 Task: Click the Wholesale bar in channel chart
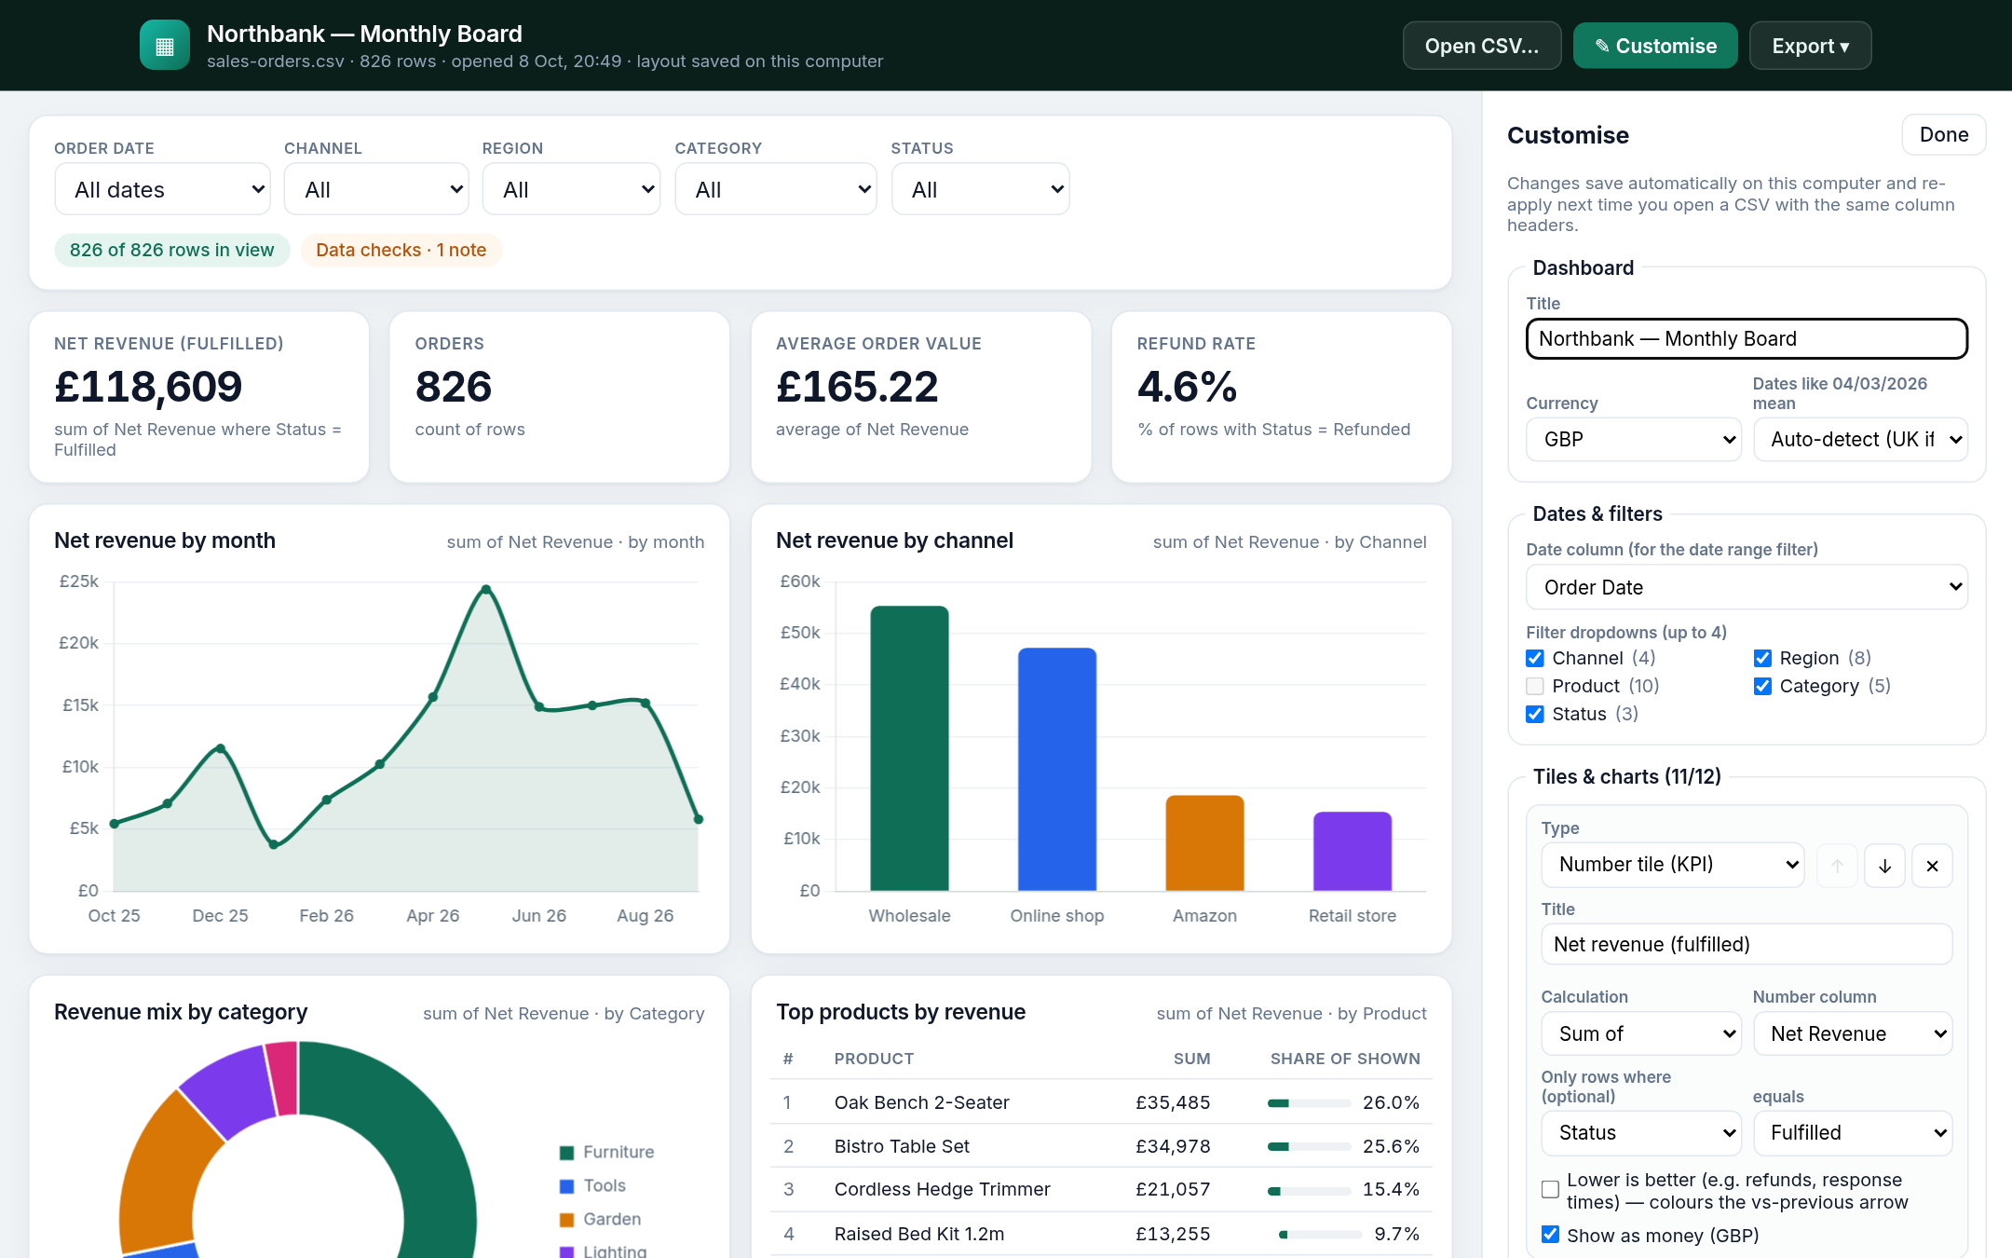909,748
